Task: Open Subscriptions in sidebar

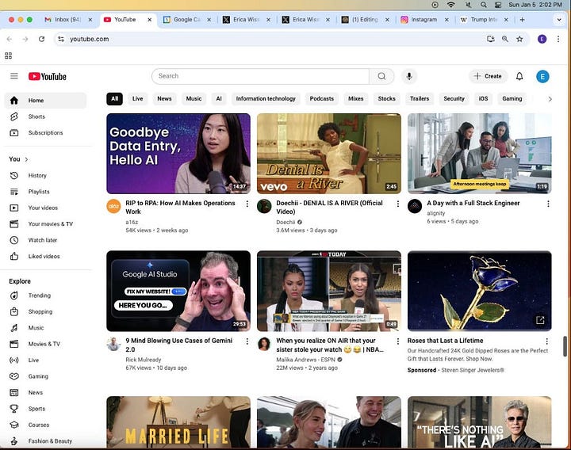Action: (x=45, y=133)
